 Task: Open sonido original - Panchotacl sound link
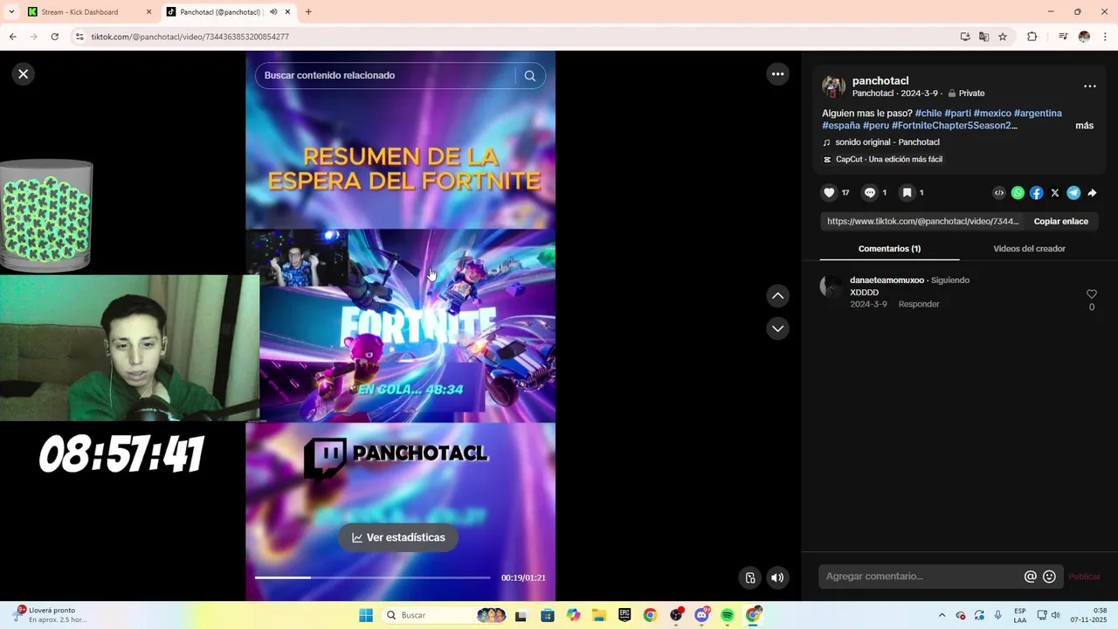point(887,142)
